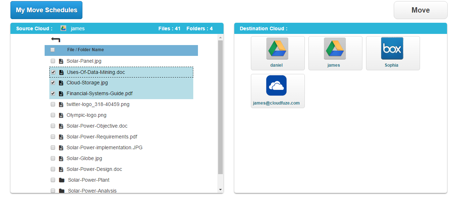The image size is (456, 199).
Task: Select Sophia's Box cloud icon
Action: point(392,49)
